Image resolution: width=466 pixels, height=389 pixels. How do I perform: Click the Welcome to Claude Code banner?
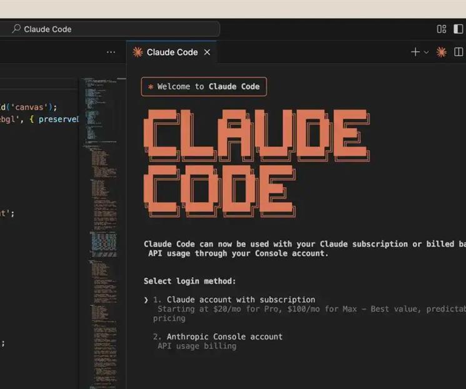(204, 86)
